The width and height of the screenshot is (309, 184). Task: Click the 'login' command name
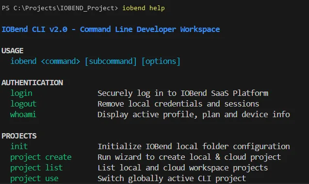[21, 93]
